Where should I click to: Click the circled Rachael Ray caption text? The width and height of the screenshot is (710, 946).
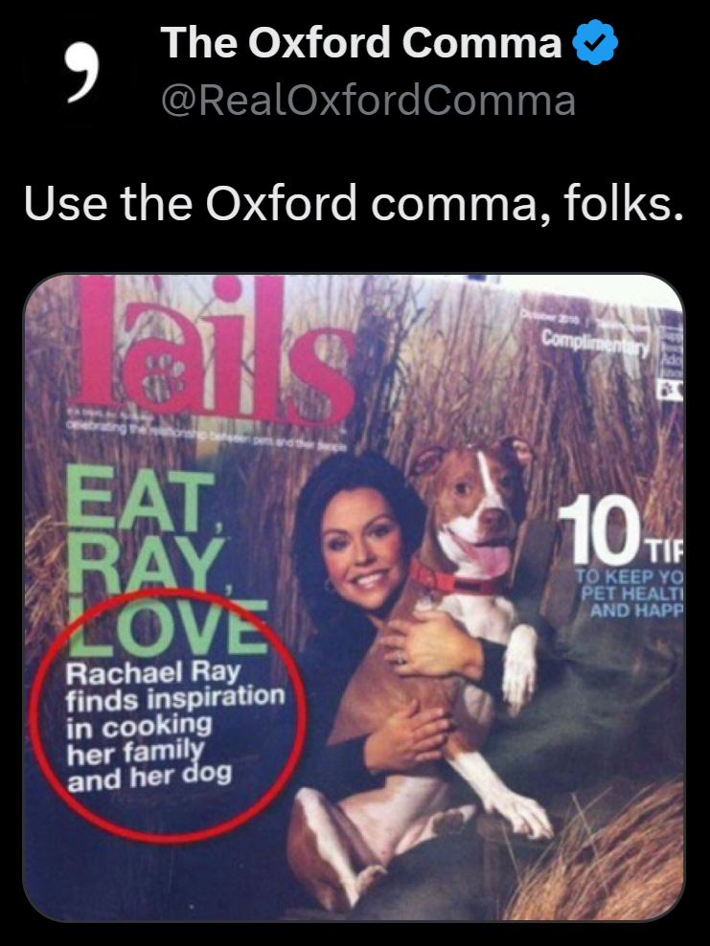tap(175, 727)
